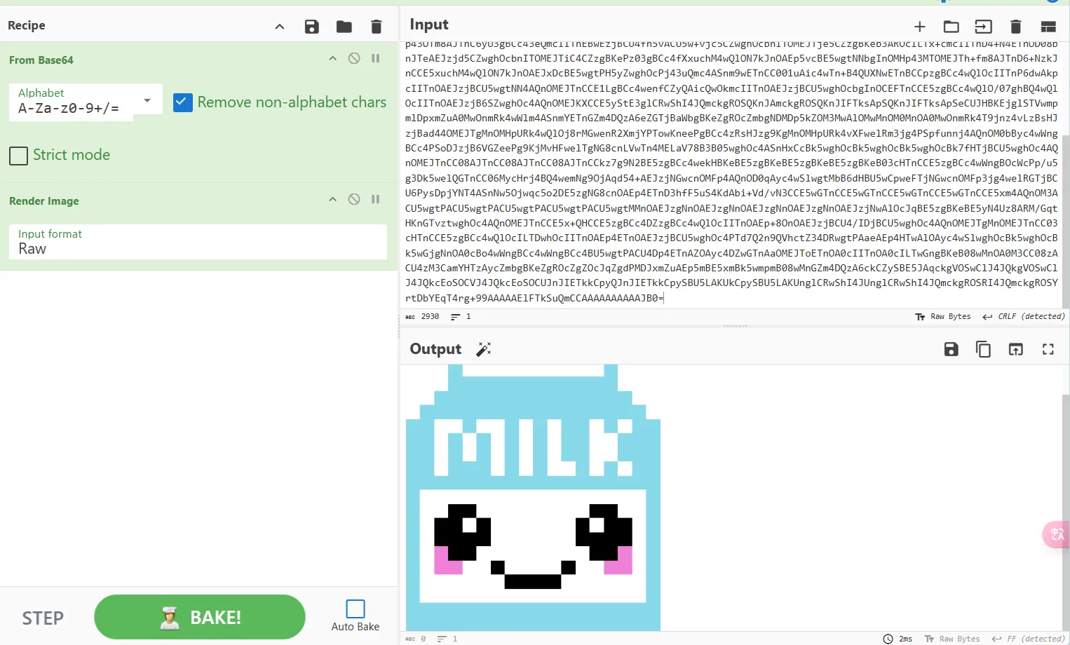This screenshot has height=645, width=1070.
Task: Reset the pane layout icon
Action: click(1048, 27)
